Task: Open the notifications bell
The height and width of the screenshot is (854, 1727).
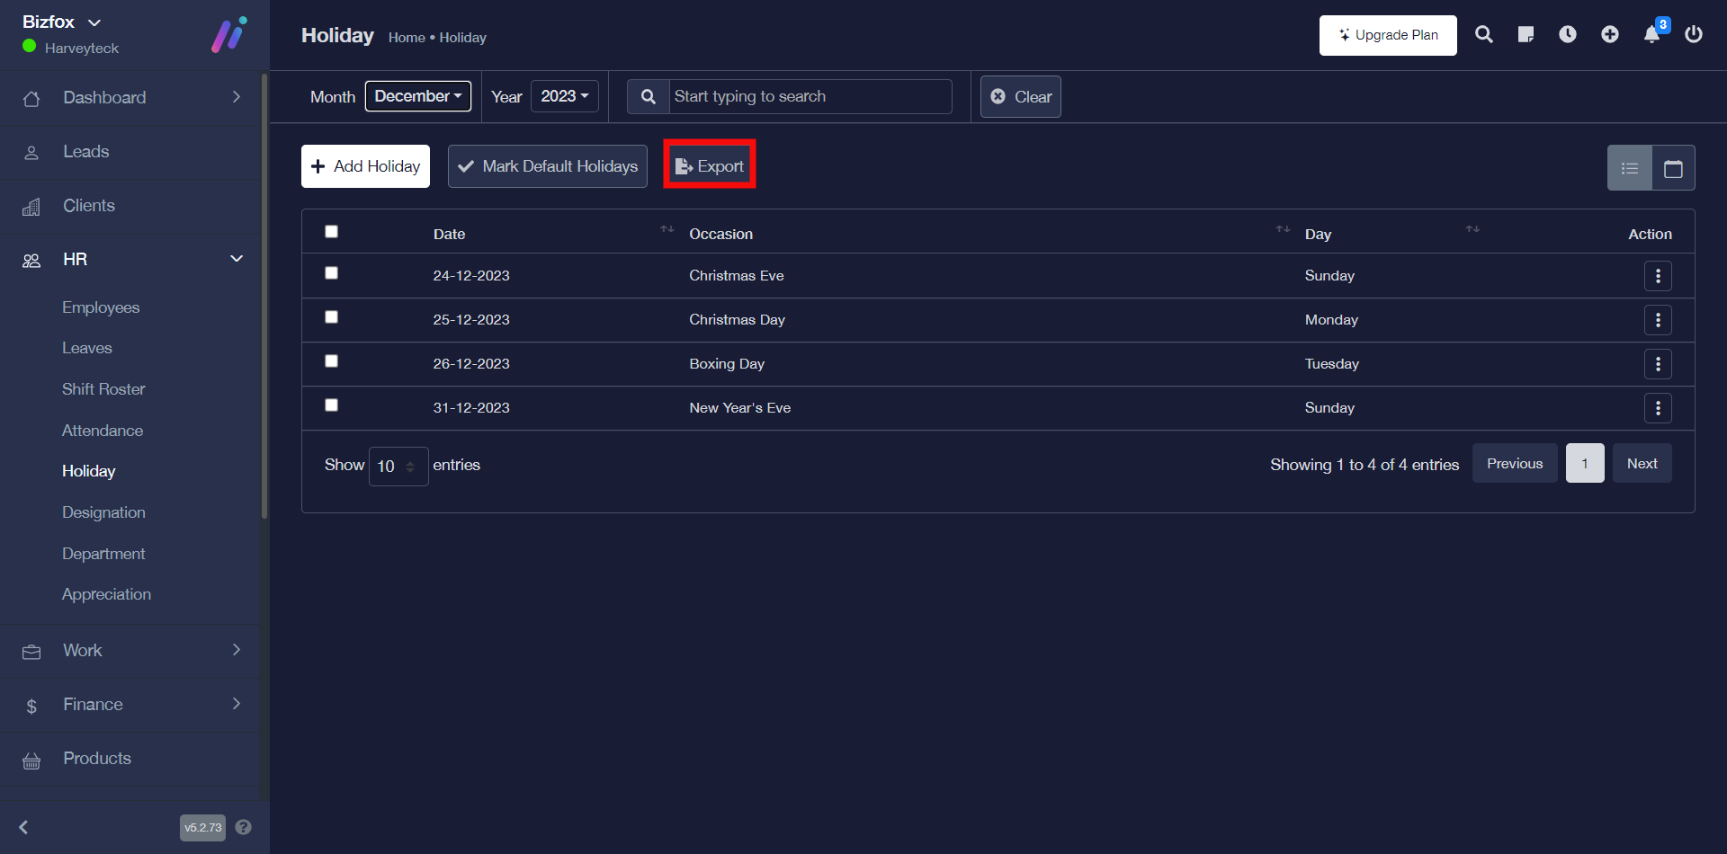Action: (x=1652, y=35)
